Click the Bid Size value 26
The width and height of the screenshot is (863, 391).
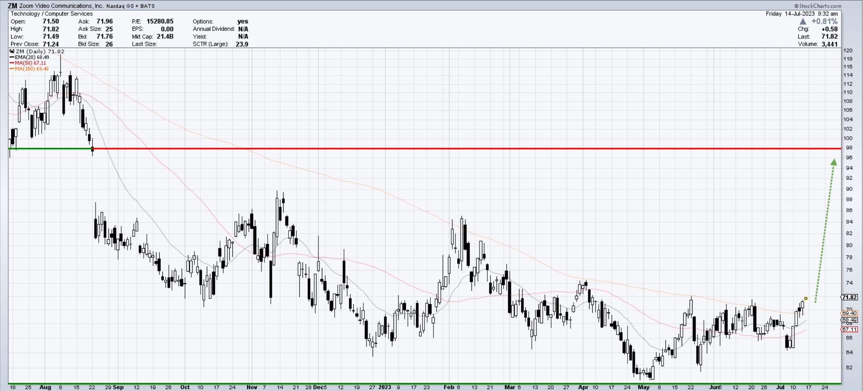tap(109, 44)
